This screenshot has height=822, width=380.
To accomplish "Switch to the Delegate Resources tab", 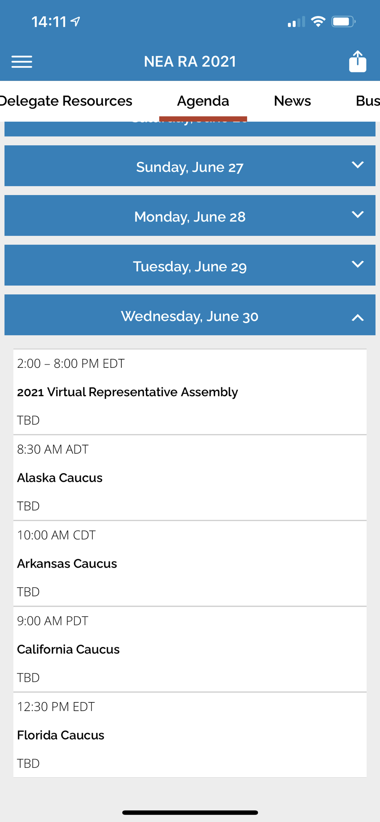I will (x=66, y=101).
